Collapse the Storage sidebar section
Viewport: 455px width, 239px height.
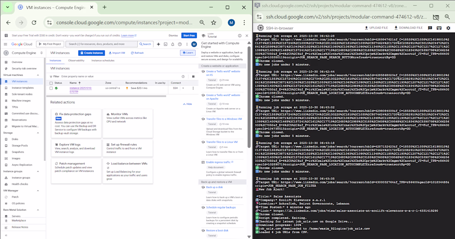(38, 133)
